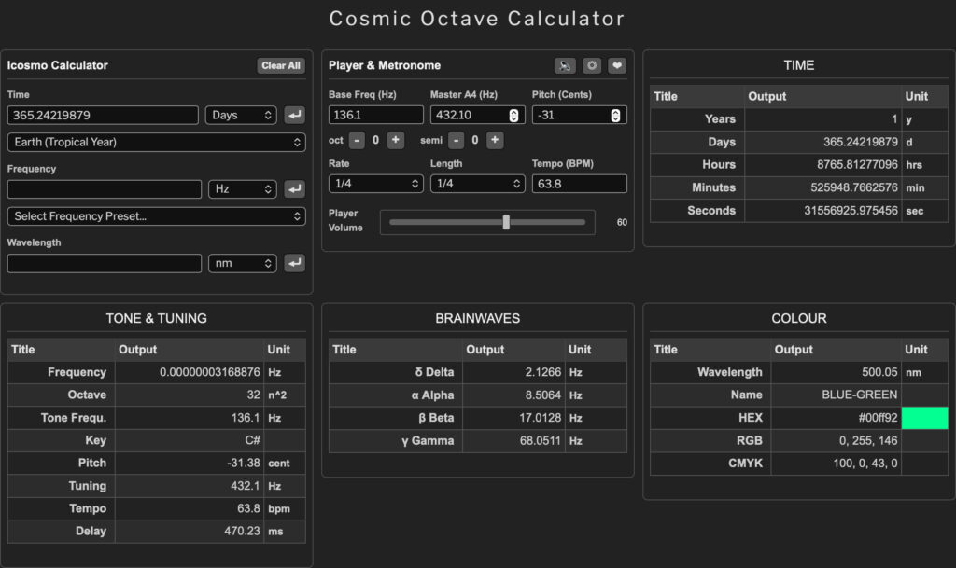Open the Earth (Tropical Year) preset dropdown
The height and width of the screenshot is (568, 956).
pos(156,141)
